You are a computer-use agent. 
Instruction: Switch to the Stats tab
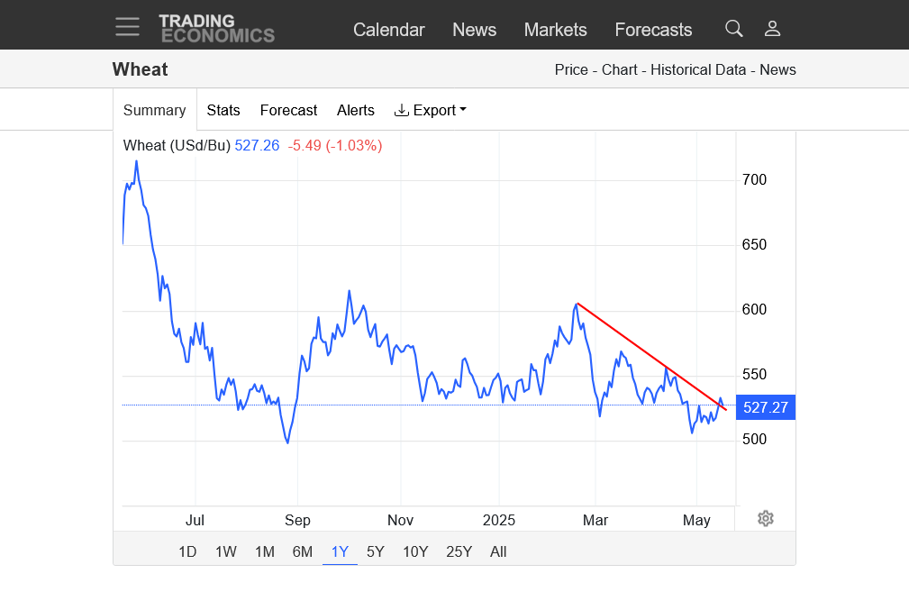click(223, 110)
